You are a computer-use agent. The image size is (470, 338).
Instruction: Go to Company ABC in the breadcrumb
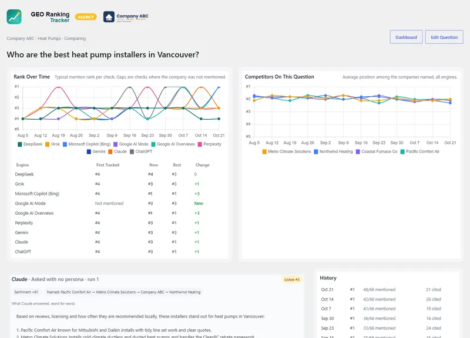click(21, 38)
